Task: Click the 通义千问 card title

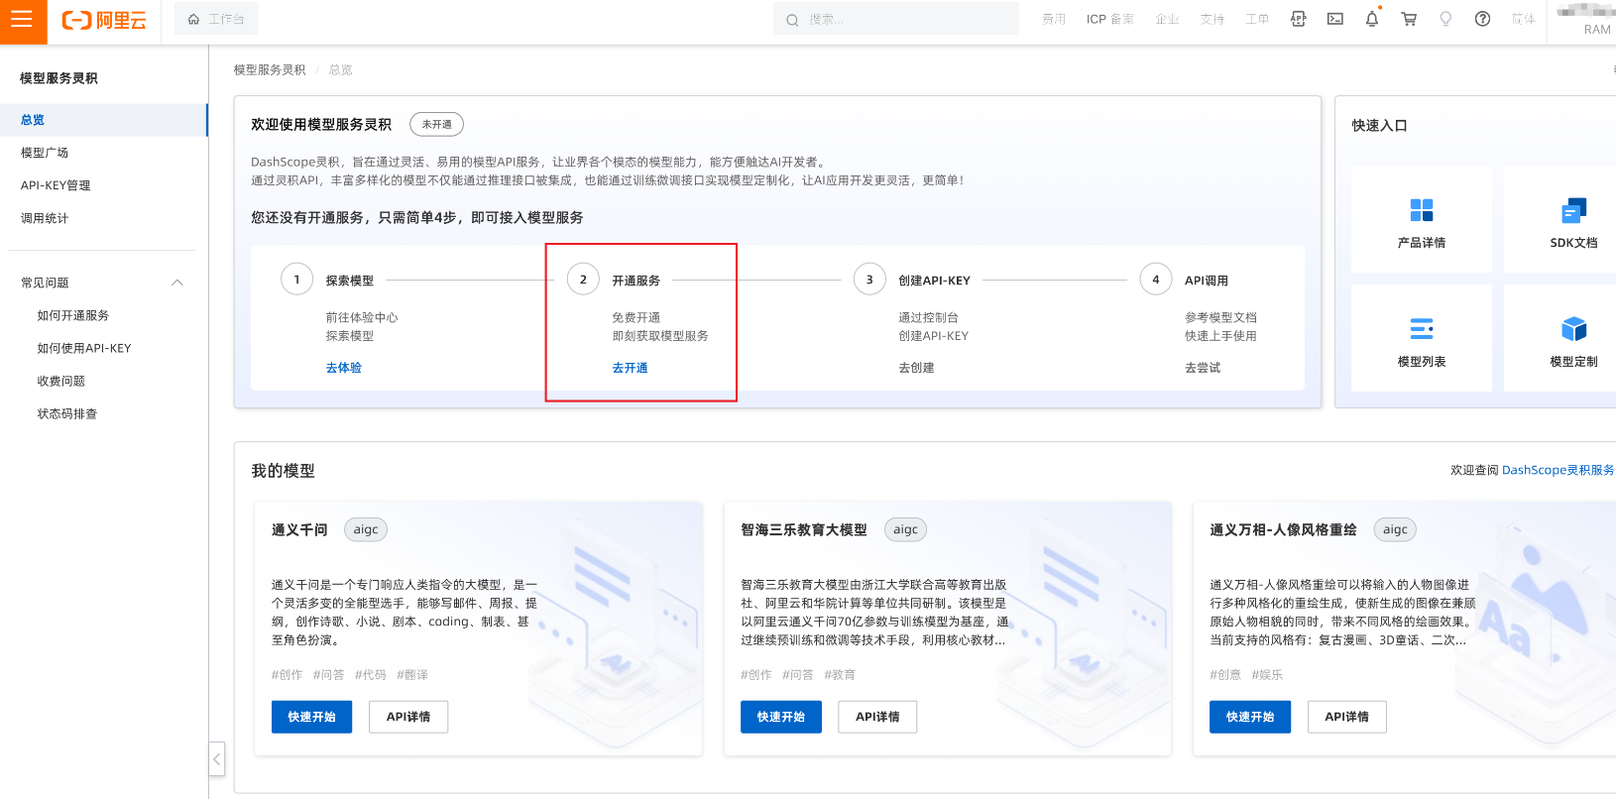Action: pos(299,529)
